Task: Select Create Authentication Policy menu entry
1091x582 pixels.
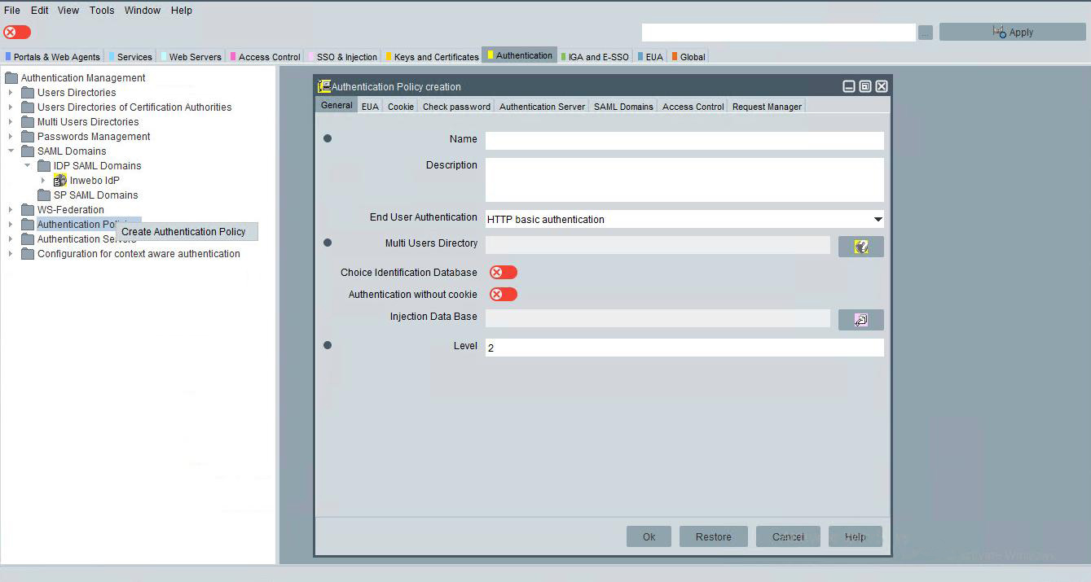Action: coord(183,232)
